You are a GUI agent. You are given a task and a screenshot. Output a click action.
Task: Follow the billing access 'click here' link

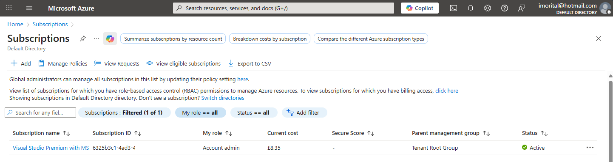[x=447, y=91]
